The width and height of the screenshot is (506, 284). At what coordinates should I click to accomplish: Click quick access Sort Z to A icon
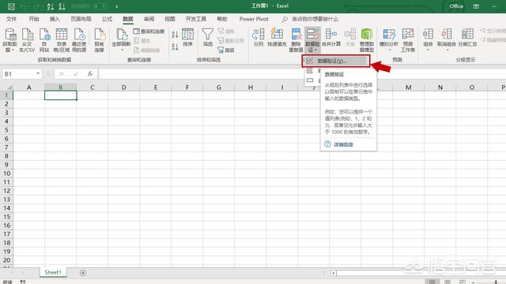coord(62,6)
